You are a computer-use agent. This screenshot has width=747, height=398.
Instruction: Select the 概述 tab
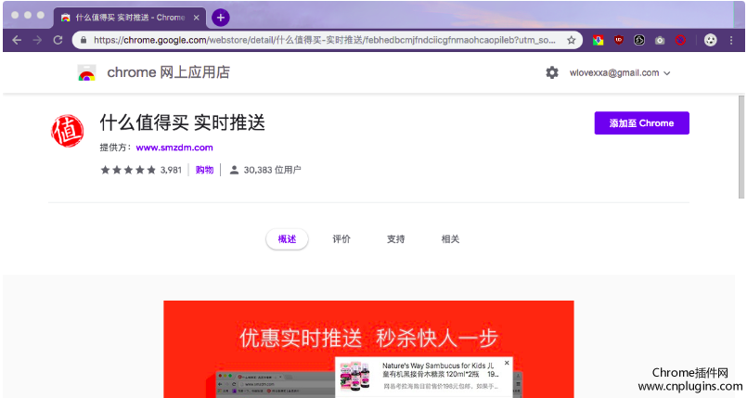[x=287, y=239]
